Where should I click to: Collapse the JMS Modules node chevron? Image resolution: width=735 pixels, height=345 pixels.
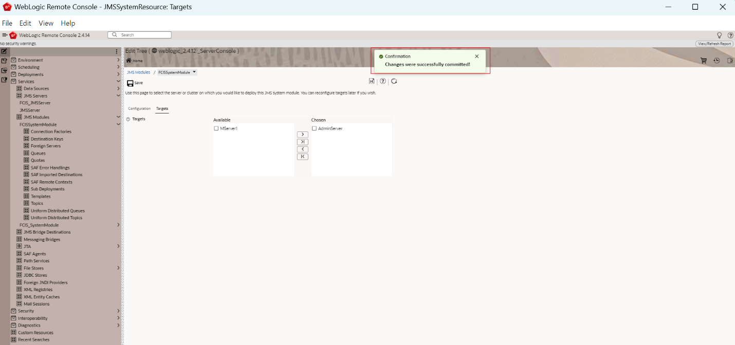point(118,118)
